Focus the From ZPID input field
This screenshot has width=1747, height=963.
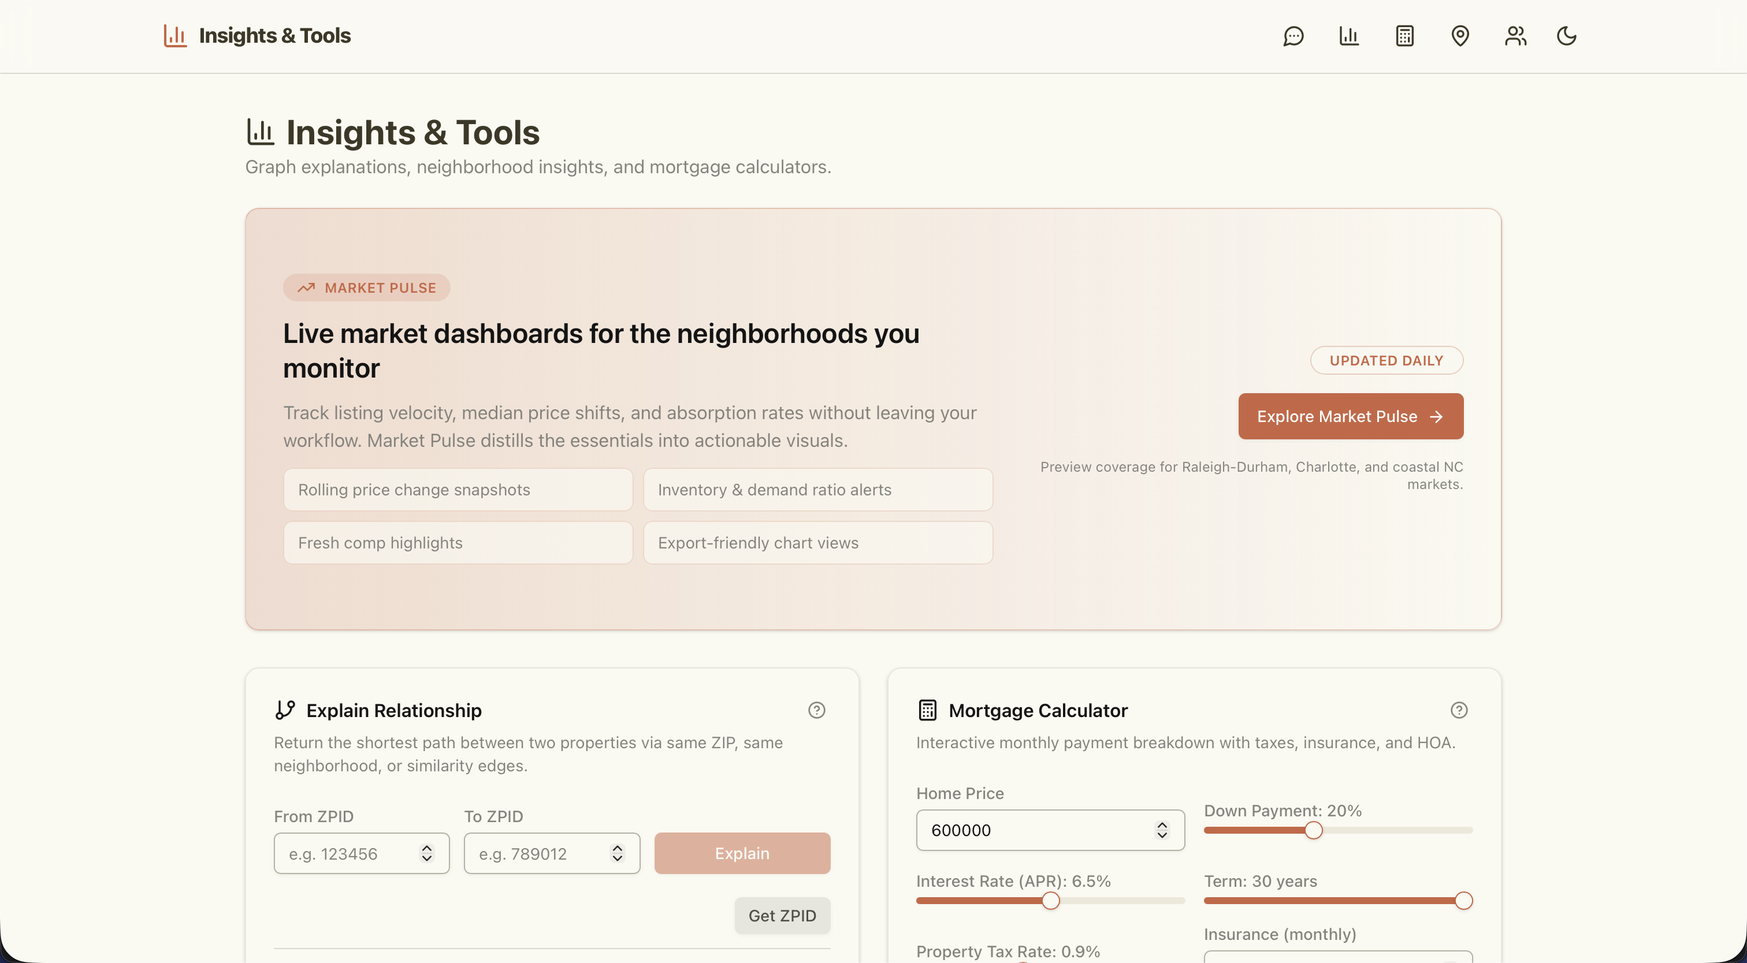(x=362, y=853)
